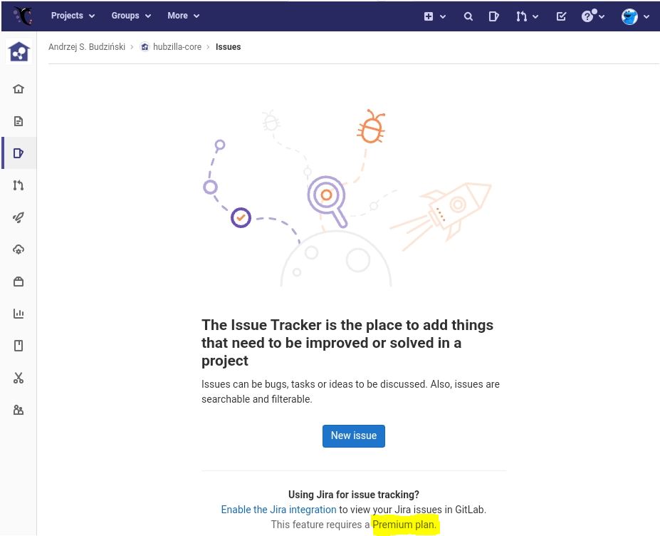Follow the Enable the Jira integration link
660x536 pixels.
pos(278,510)
